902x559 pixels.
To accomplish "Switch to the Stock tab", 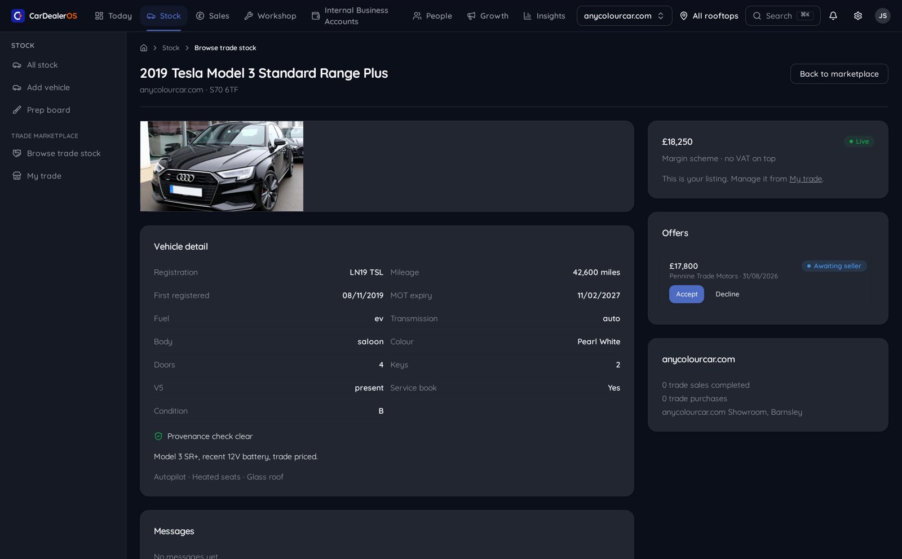I will (x=163, y=16).
